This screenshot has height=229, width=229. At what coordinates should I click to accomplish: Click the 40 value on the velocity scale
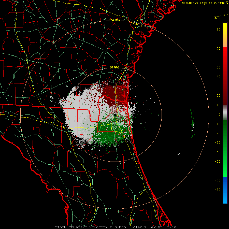219,77
